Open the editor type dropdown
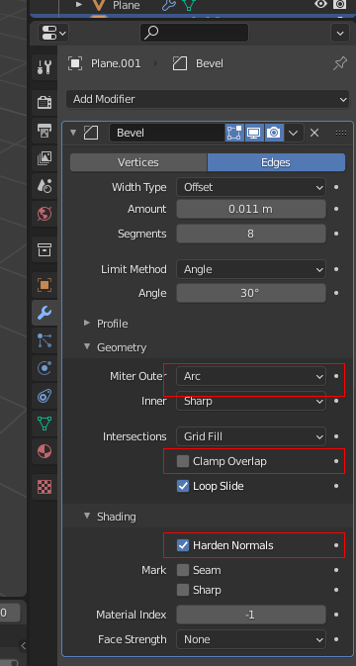Screen dimensions: 356x666 point(53,33)
